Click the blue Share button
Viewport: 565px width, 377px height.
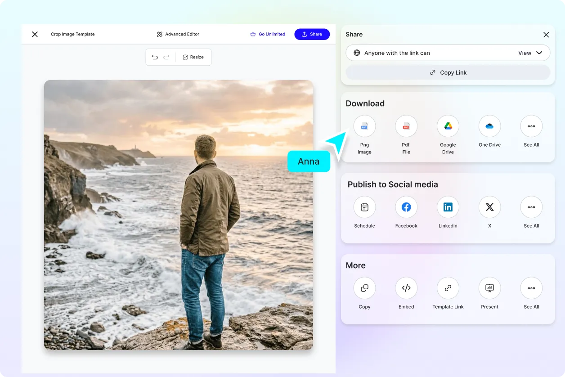coord(312,34)
